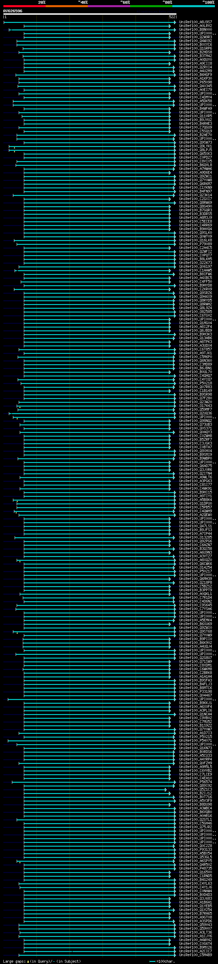Image resolution: width=218 pixels, height=964 pixels.
Task: Click the orange ~40% identity color segment
Action: click(x=67, y=6)
